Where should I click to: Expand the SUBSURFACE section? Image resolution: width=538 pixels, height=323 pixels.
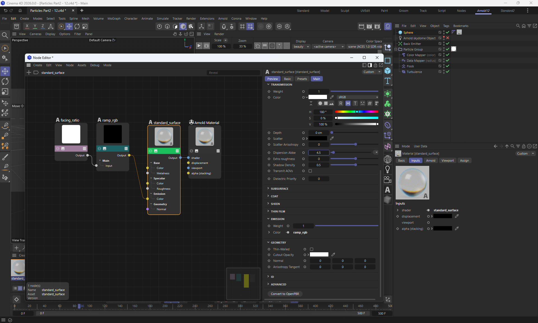pyautogui.click(x=279, y=189)
